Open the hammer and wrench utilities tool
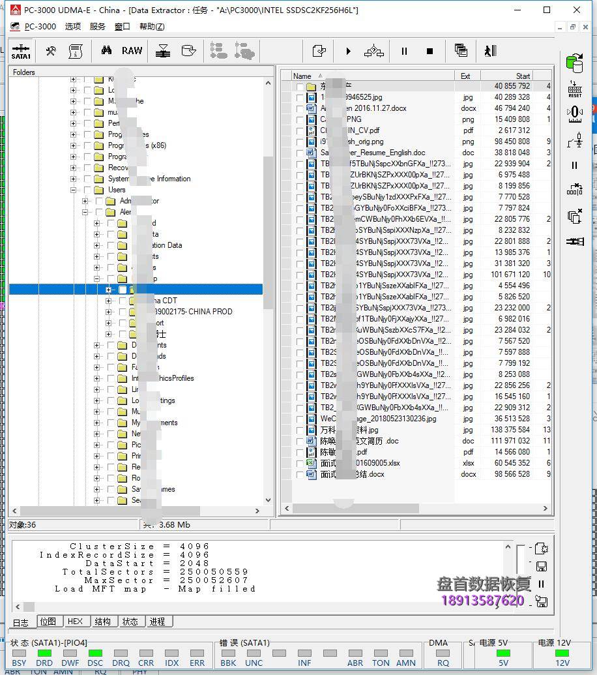Image resolution: width=597 pixels, height=675 pixels. click(50, 51)
